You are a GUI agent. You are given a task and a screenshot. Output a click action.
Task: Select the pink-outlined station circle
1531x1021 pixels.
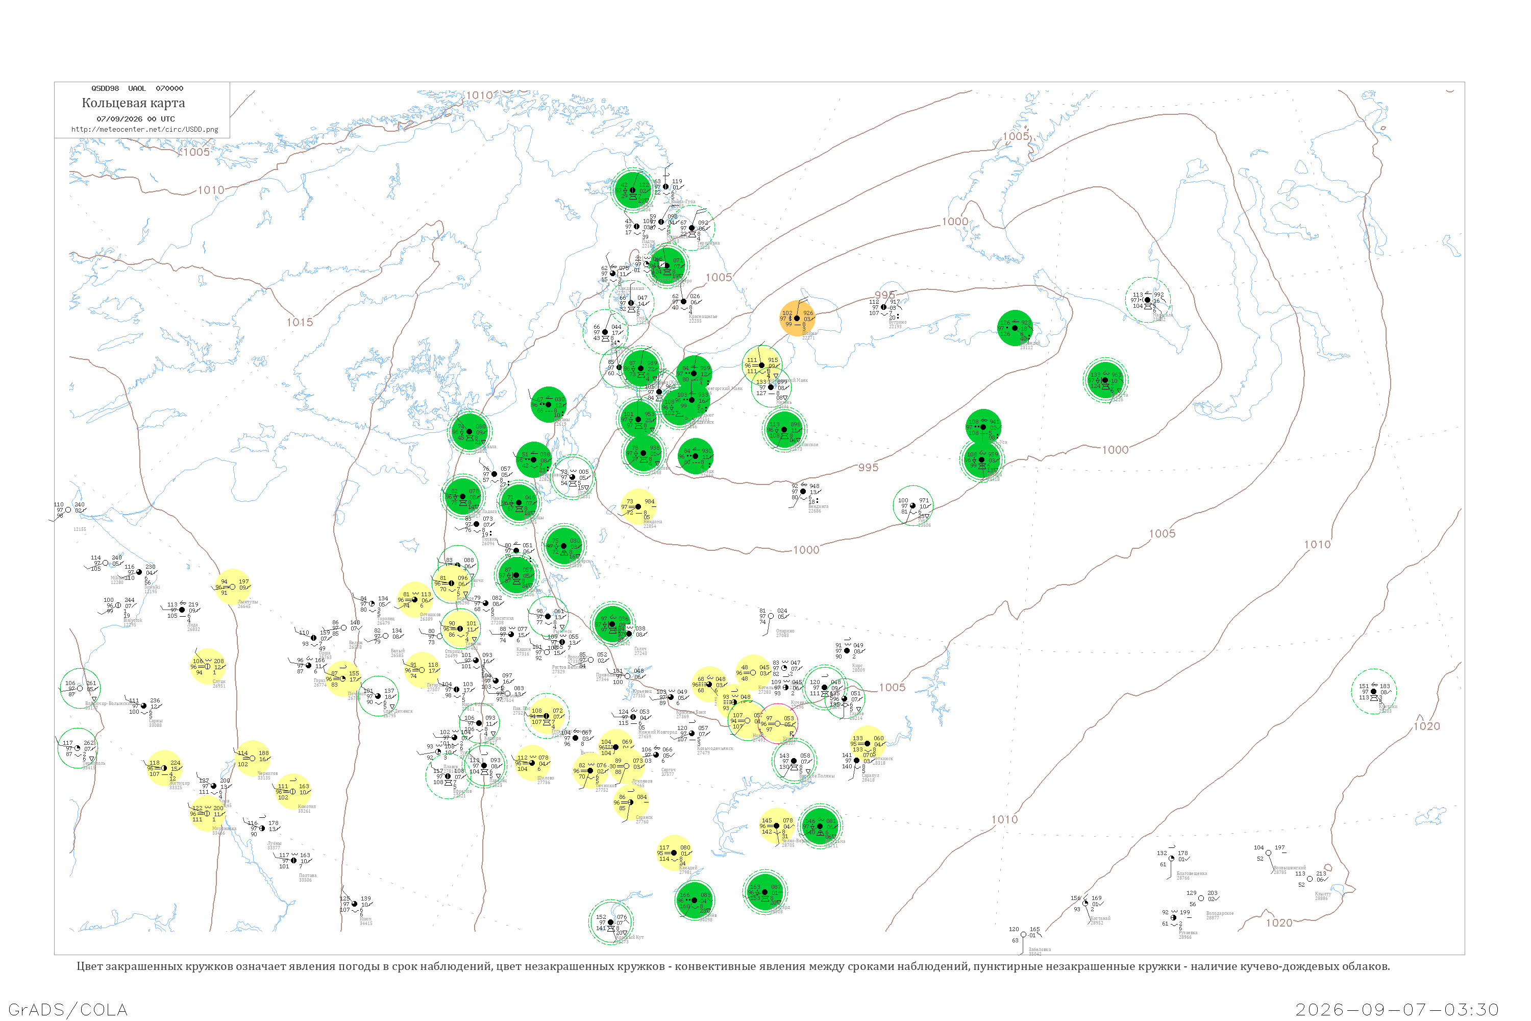(x=778, y=723)
